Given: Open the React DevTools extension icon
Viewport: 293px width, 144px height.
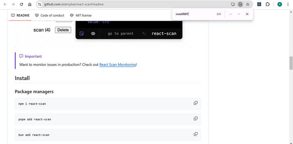Looking at the screenshot, I should point(259,4).
